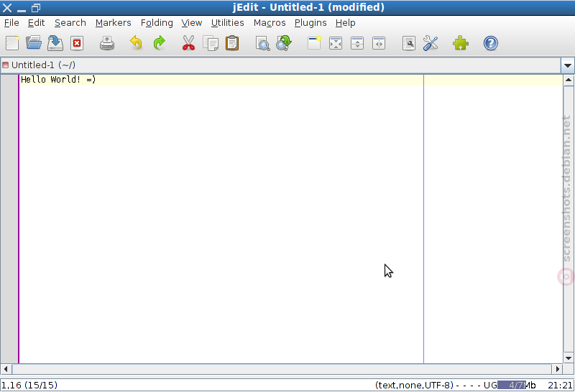Click the horizontal scrollbar left arrow
This screenshot has height=392, width=575.
[x=6, y=369]
